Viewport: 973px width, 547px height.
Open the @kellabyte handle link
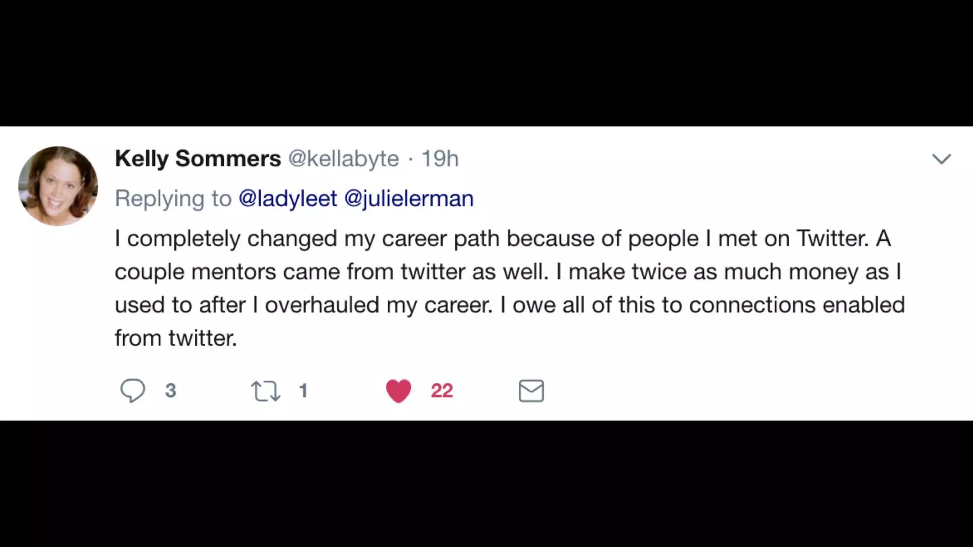coord(343,159)
